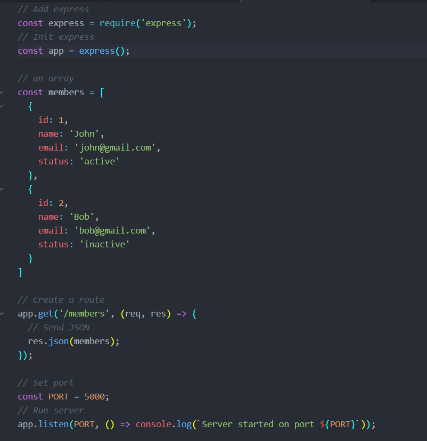Click the 'active' status value for John
427x441 pixels.
click(100, 162)
